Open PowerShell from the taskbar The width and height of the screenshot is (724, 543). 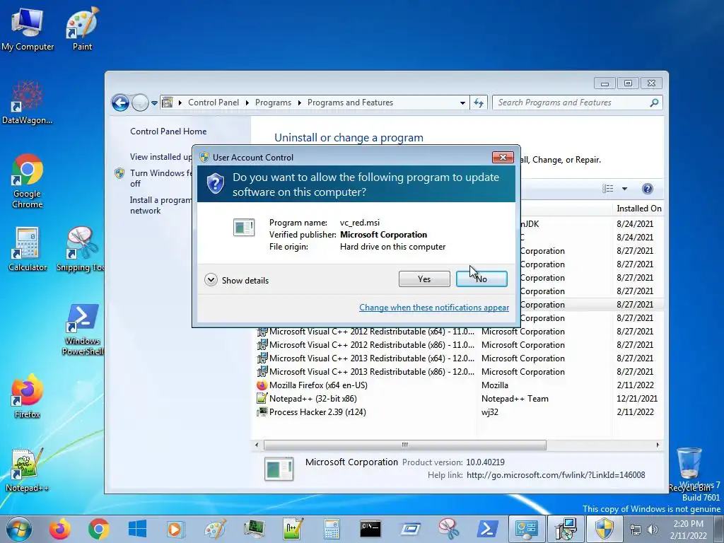click(488, 529)
